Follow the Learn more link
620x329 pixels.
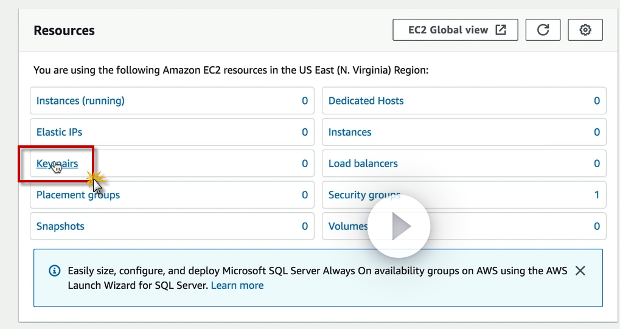click(x=237, y=285)
